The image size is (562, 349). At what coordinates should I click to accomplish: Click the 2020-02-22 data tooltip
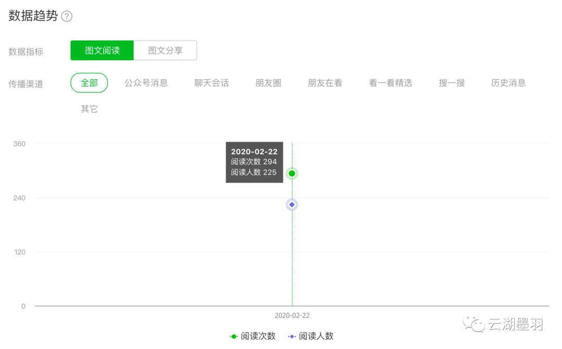click(x=254, y=162)
